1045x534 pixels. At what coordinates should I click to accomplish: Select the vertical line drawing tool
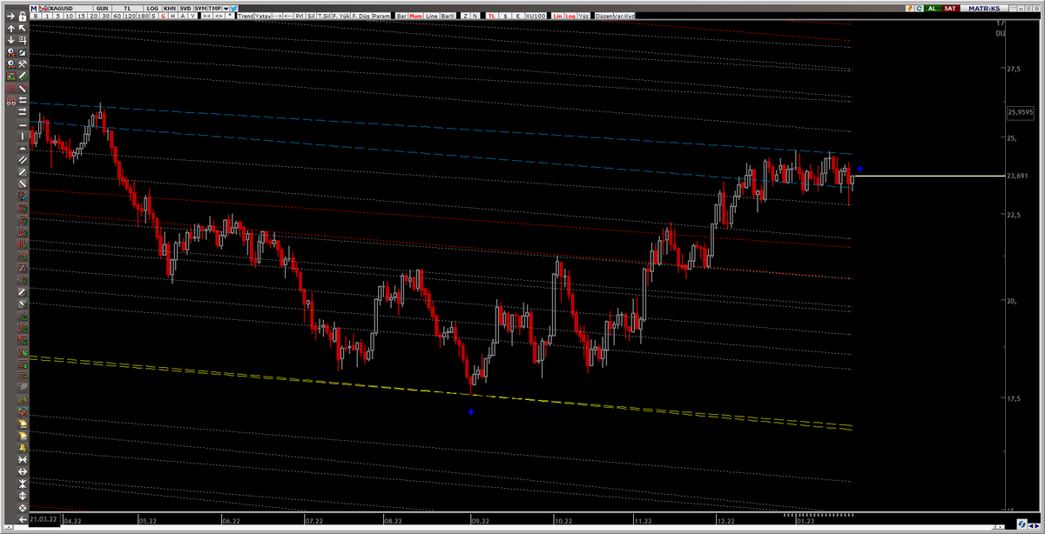pos(23,136)
